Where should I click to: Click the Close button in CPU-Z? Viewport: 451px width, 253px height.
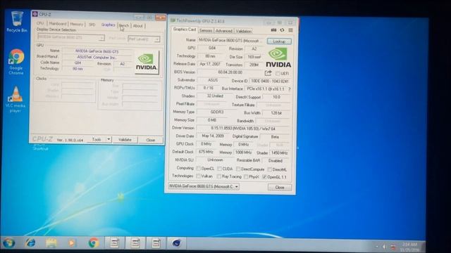[150, 140]
